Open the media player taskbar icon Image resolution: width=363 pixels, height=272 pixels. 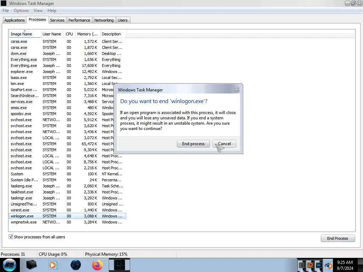coord(53,265)
